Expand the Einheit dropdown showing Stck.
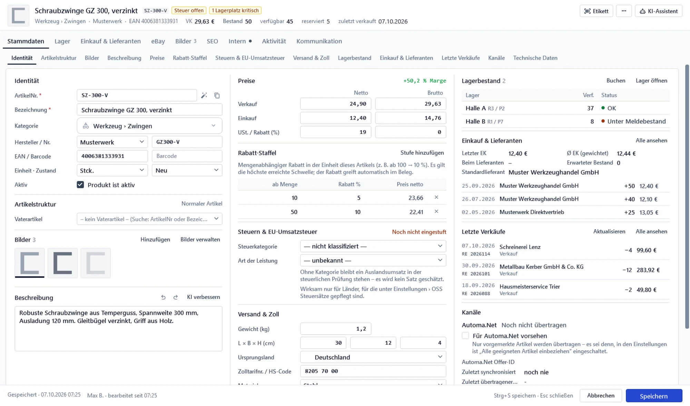This screenshot has width=690, height=406. pyautogui.click(x=112, y=170)
